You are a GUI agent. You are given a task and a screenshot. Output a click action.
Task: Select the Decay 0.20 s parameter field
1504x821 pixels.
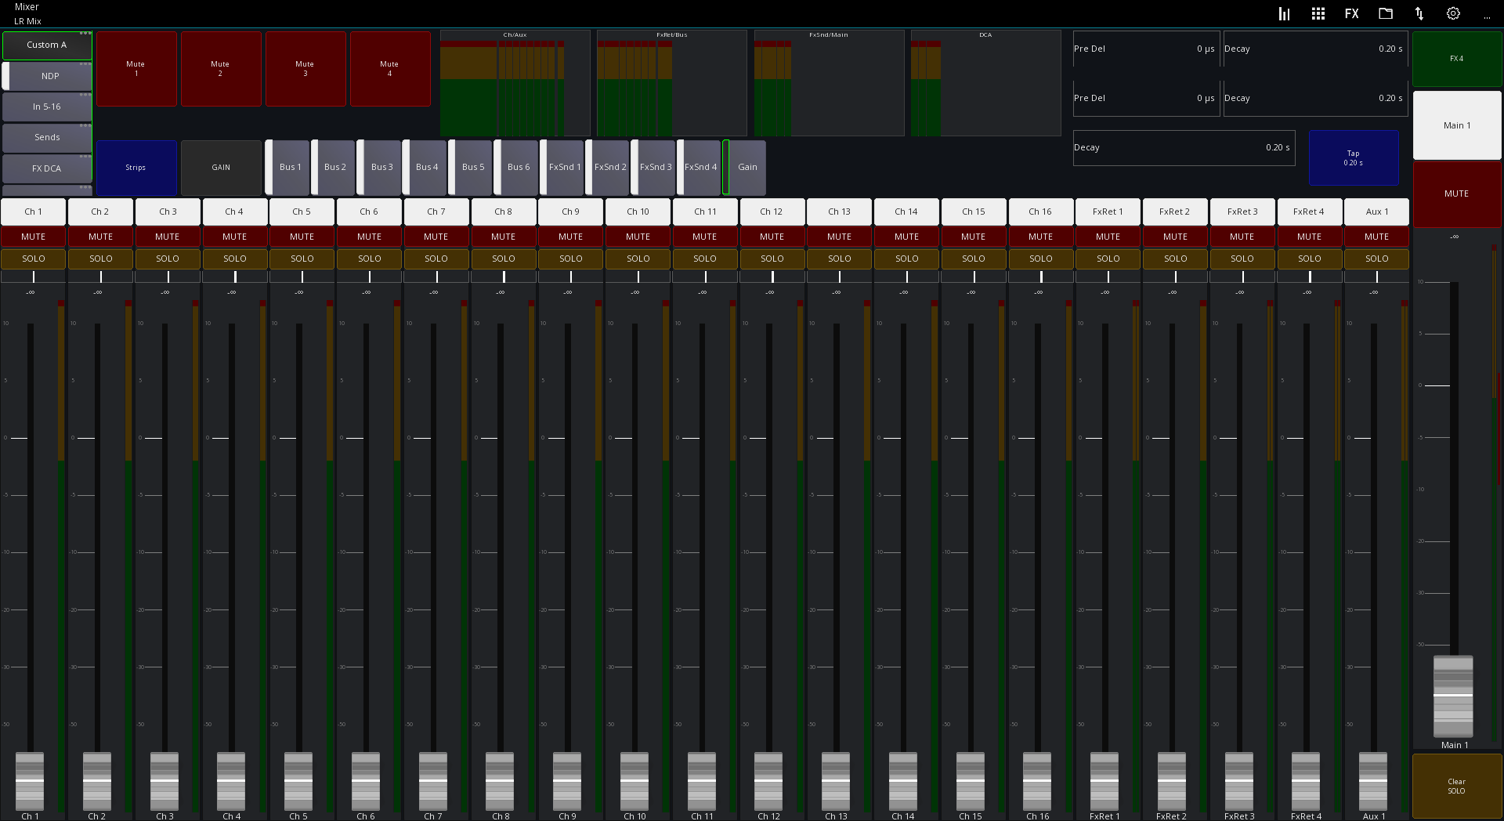tap(1183, 147)
